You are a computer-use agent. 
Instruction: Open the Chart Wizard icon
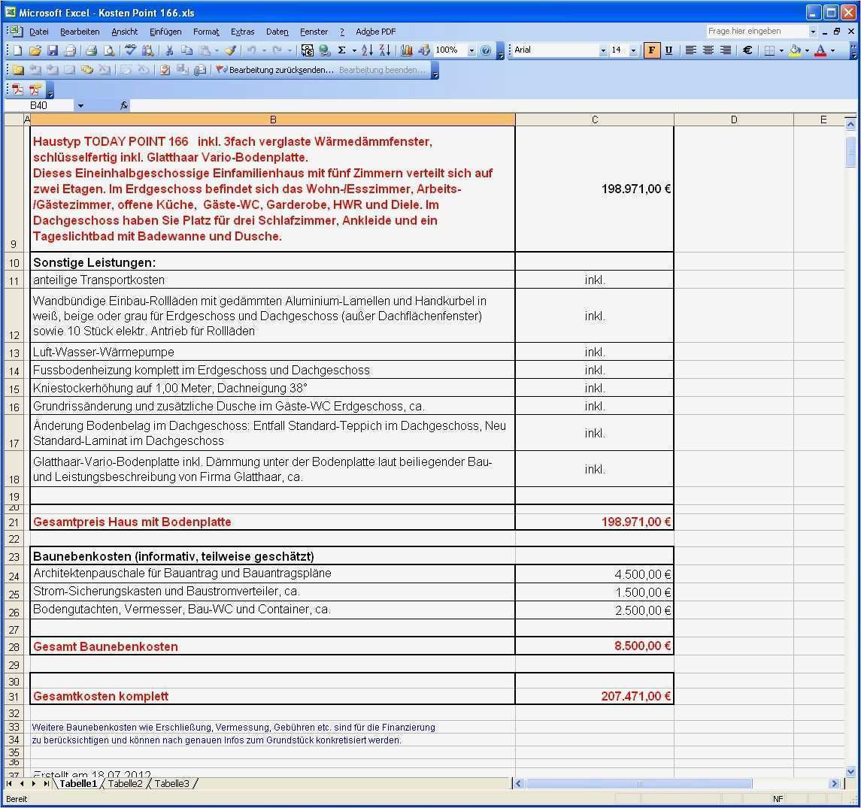pos(407,50)
